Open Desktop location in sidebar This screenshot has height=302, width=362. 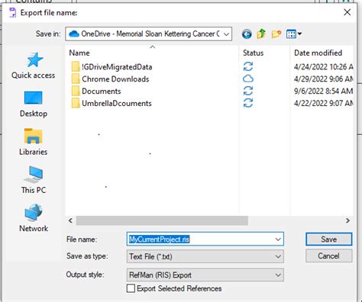(x=34, y=104)
